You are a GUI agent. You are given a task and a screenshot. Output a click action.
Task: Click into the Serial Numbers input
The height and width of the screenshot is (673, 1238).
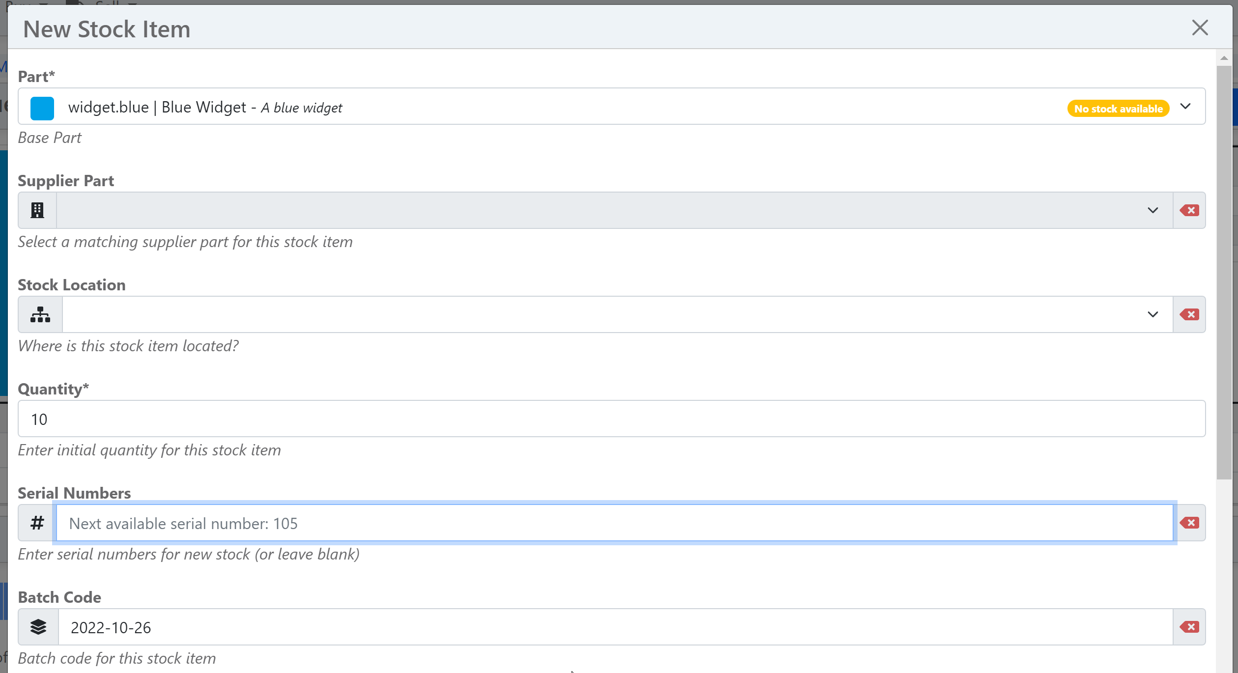[x=614, y=523]
